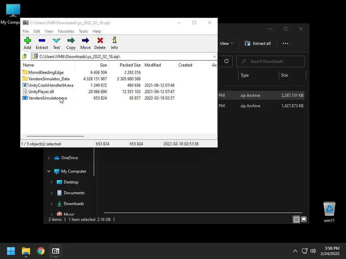346x259 pixels.
Task: Expand the OneDrive tree node
Action: [49, 158]
